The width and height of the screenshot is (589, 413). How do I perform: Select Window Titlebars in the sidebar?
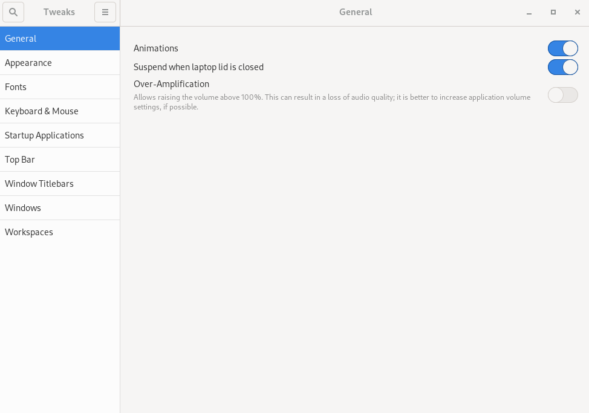[x=39, y=183]
